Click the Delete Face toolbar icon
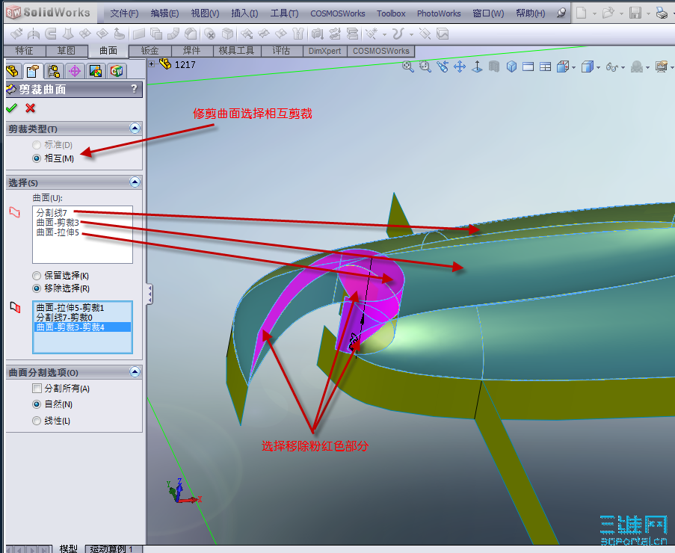Screen dimensions: 675x553 [209, 34]
